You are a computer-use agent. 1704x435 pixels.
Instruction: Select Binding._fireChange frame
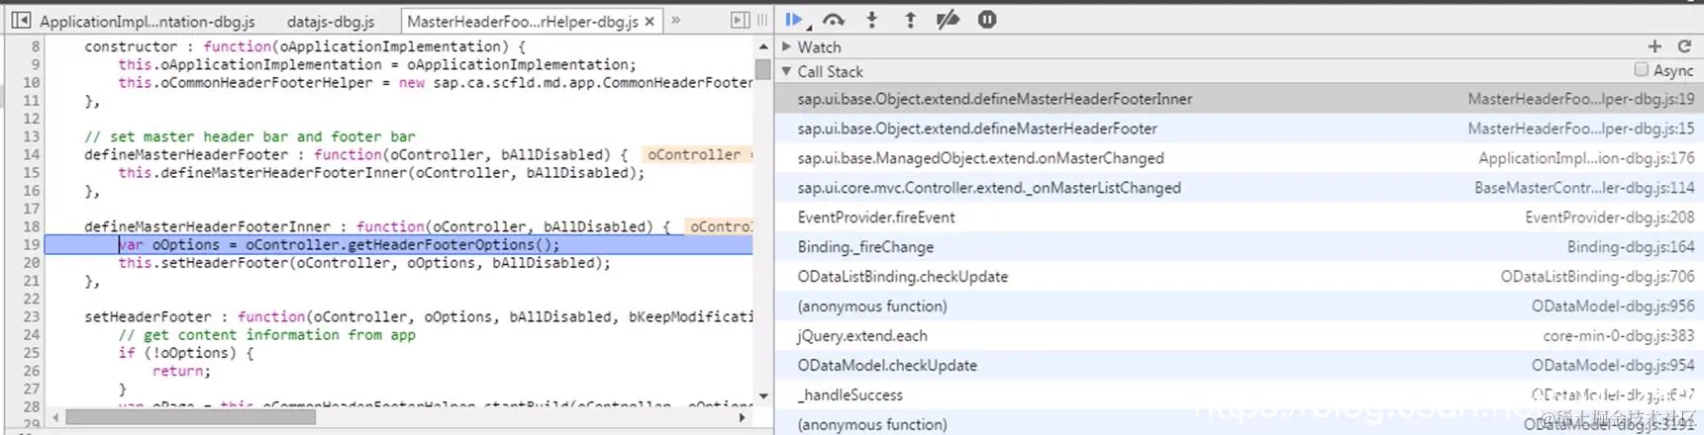coord(1240,247)
